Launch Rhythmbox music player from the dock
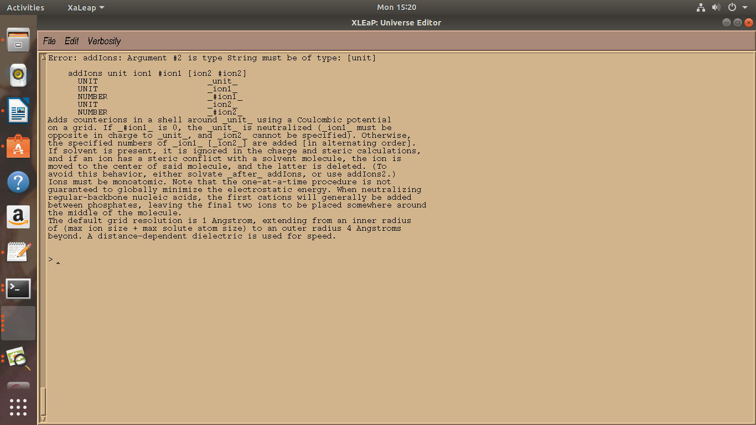 [18, 75]
